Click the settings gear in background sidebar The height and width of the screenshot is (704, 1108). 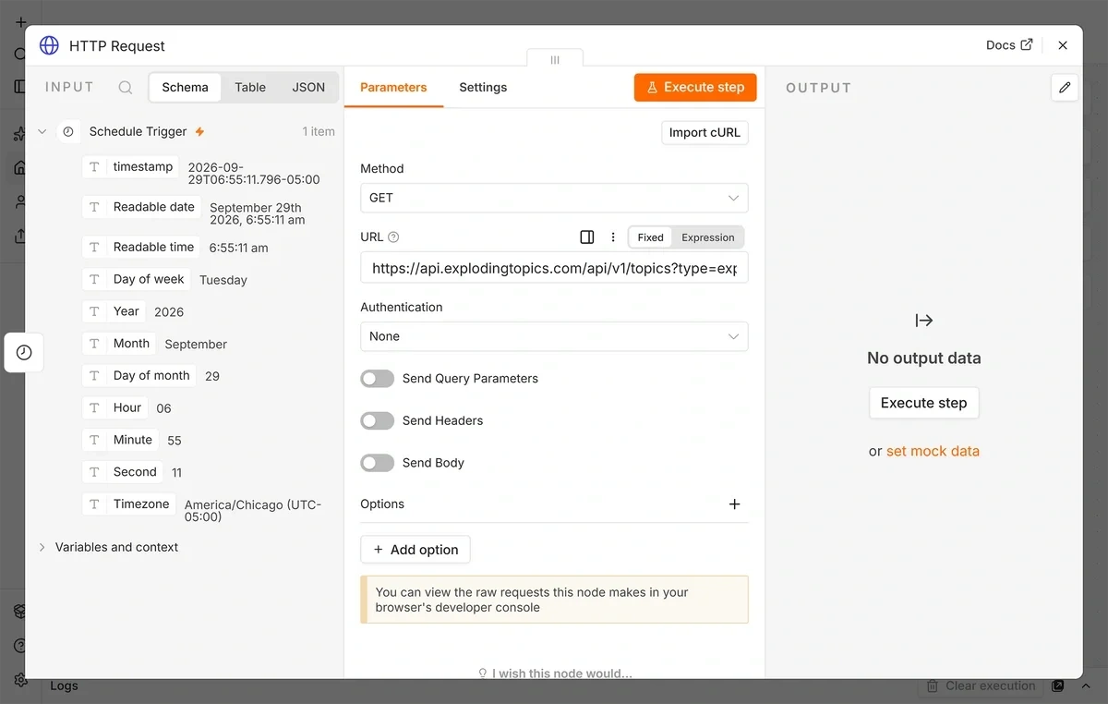(20, 680)
